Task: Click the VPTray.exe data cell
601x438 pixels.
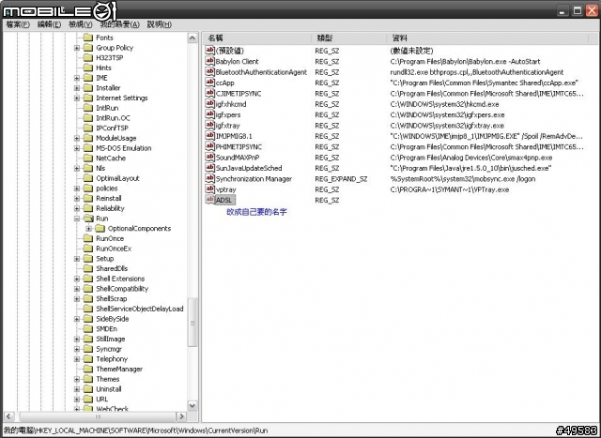Action: [450, 189]
